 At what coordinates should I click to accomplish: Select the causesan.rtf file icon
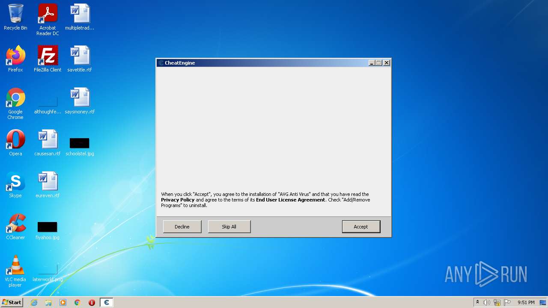pos(48,143)
